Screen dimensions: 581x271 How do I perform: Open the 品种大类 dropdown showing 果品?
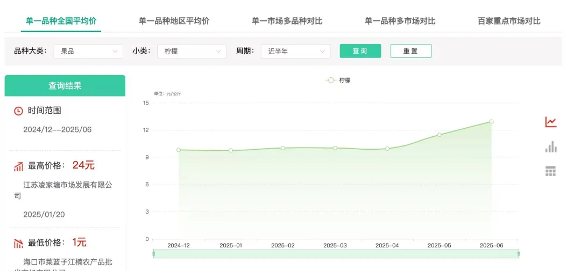[89, 52]
